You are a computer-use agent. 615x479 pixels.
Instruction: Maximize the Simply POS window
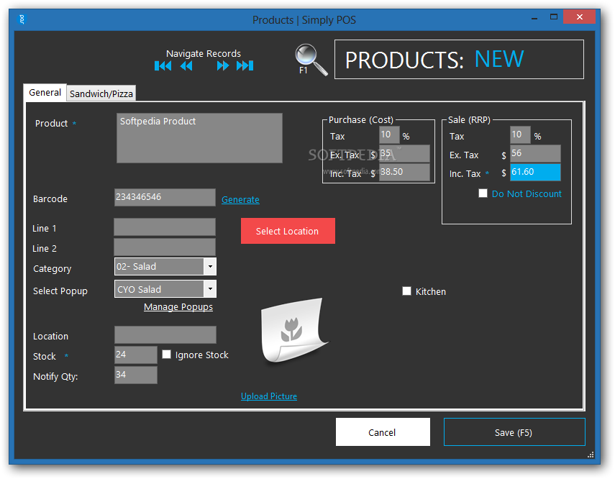coord(554,17)
